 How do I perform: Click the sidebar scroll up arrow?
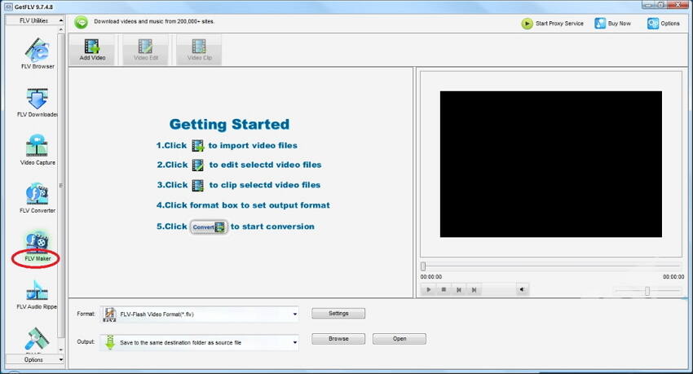[x=61, y=29]
